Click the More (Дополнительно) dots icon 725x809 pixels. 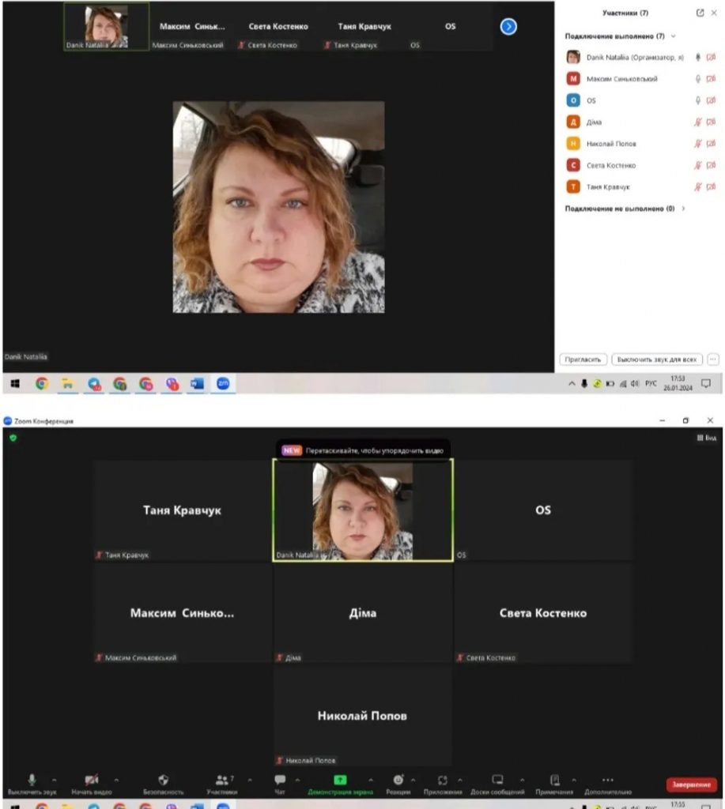[x=607, y=779]
